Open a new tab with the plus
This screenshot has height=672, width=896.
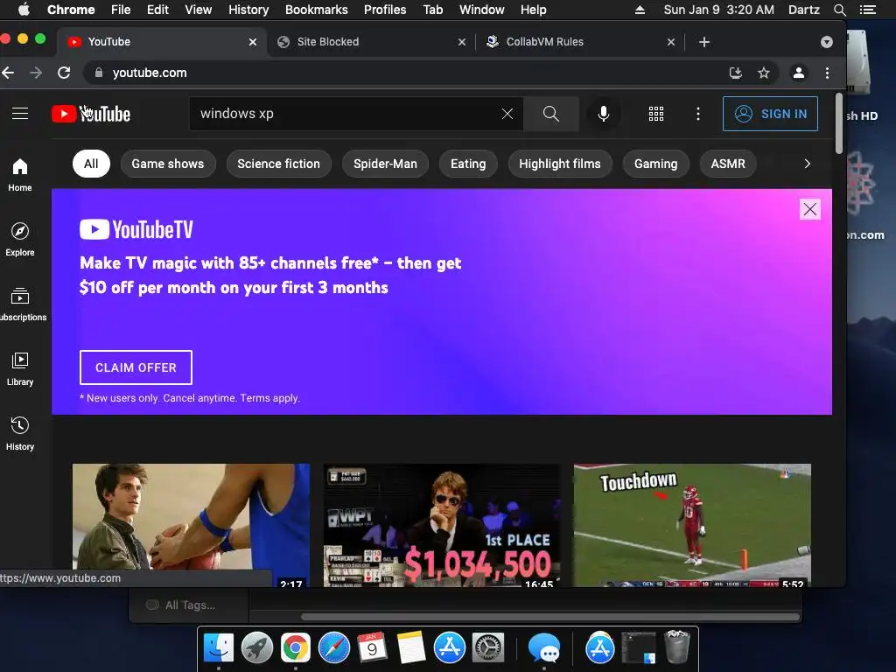[x=704, y=42]
